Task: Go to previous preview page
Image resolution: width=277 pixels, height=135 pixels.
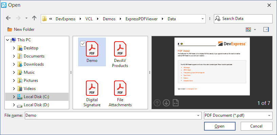Action: click(157, 103)
